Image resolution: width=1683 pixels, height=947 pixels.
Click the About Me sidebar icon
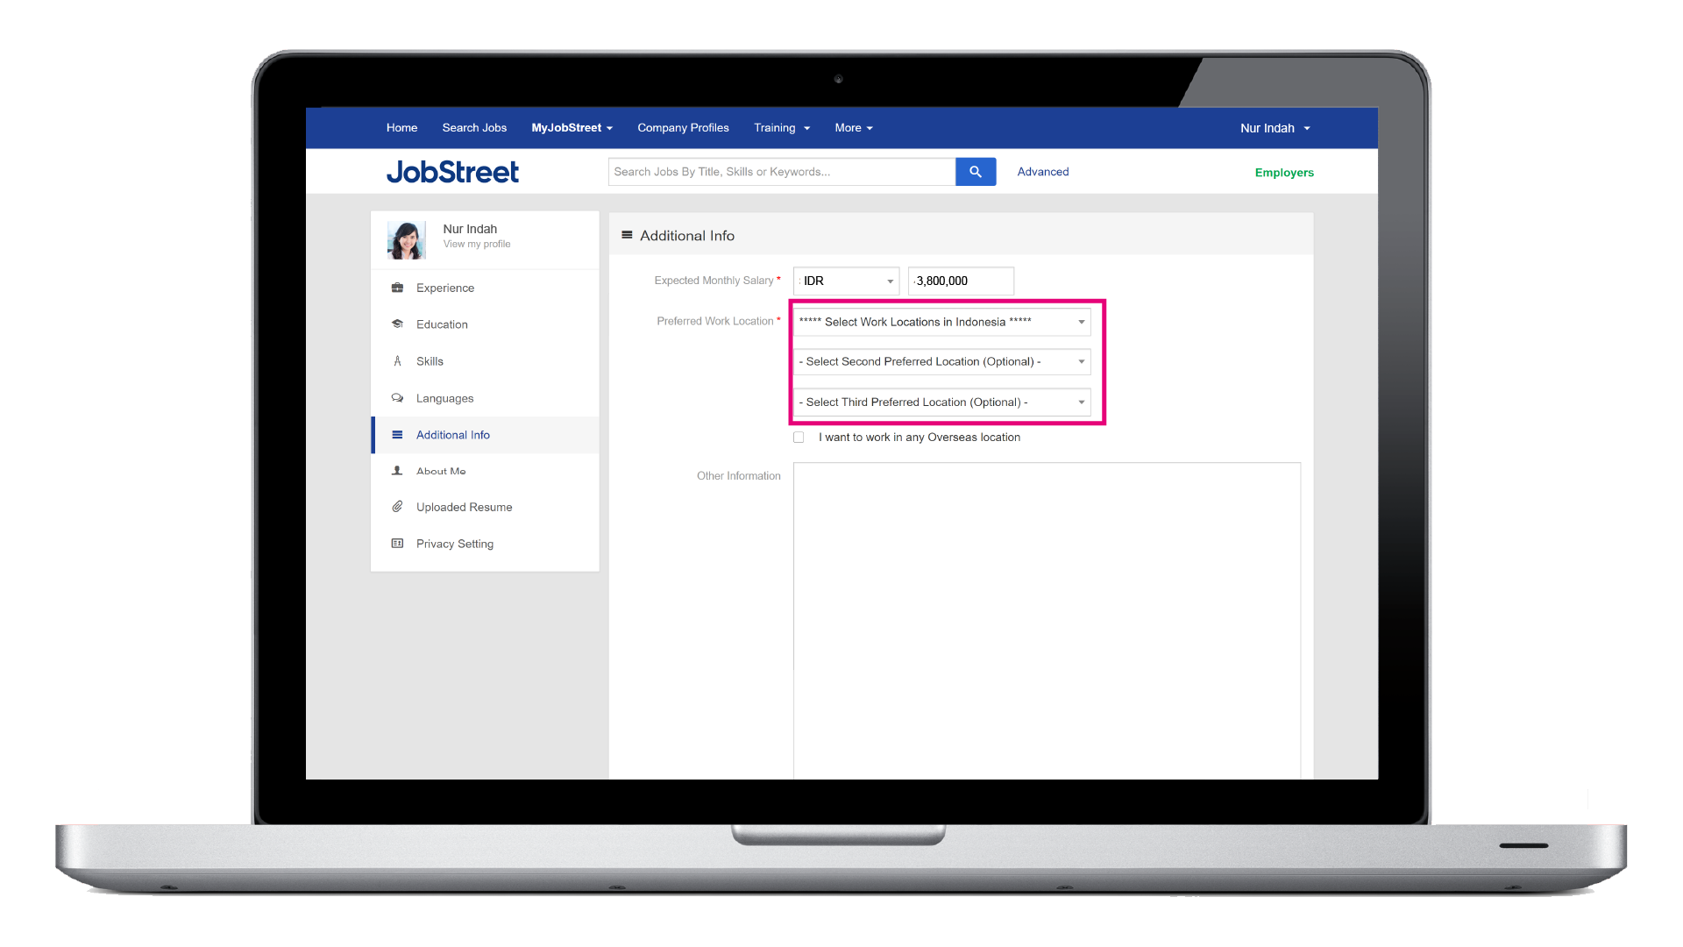pyautogui.click(x=400, y=471)
